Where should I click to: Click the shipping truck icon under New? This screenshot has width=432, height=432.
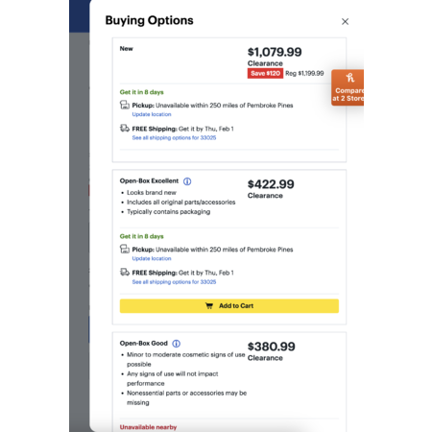pos(125,129)
